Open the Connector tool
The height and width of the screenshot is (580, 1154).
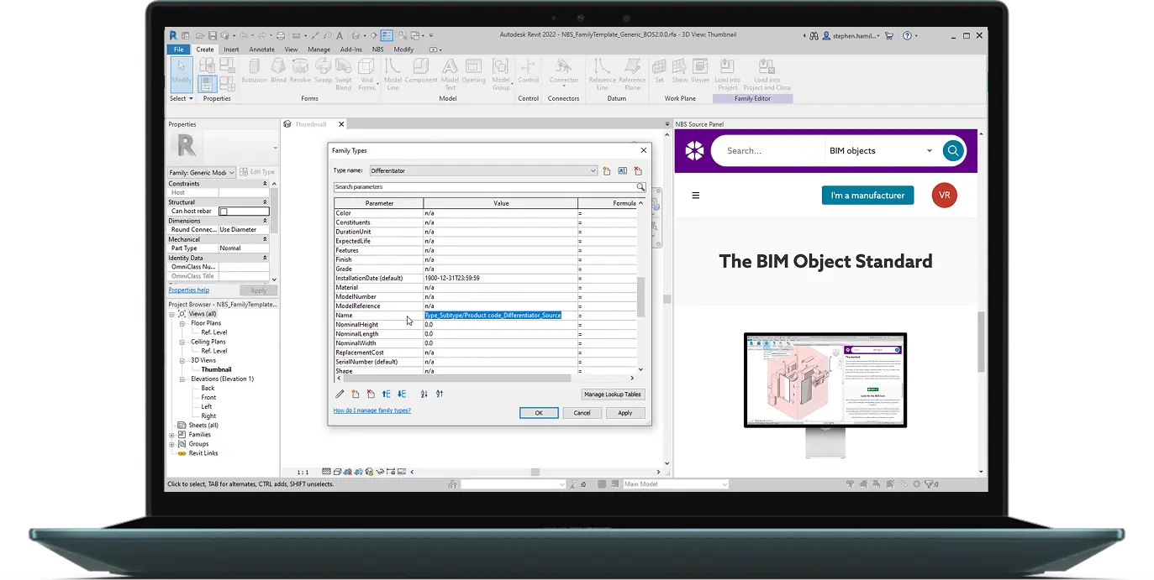(563, 74)
